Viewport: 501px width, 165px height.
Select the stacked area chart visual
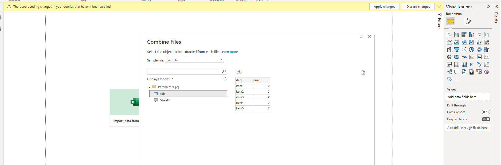[464, 42]
